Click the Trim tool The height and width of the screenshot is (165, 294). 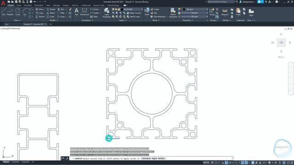61,9
